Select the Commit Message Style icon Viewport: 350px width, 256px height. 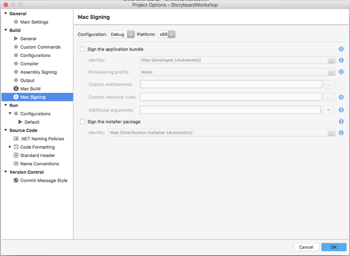click(x=15, y=180)
